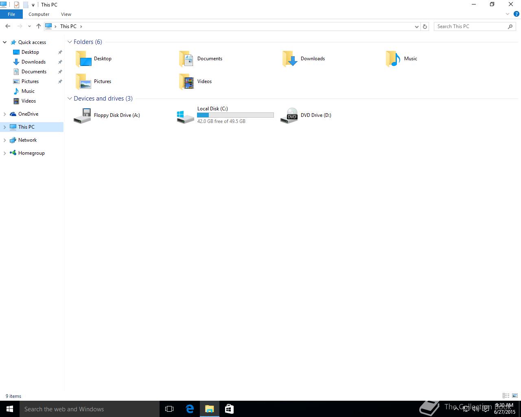Unpin Desktop from Quick access
This screenshot has width=521, height=417.
[x=60, y=52]
